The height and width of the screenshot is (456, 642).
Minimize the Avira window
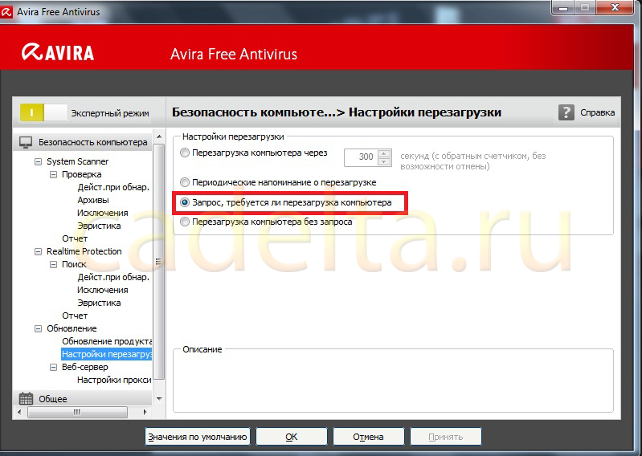(x=563, y=7)
